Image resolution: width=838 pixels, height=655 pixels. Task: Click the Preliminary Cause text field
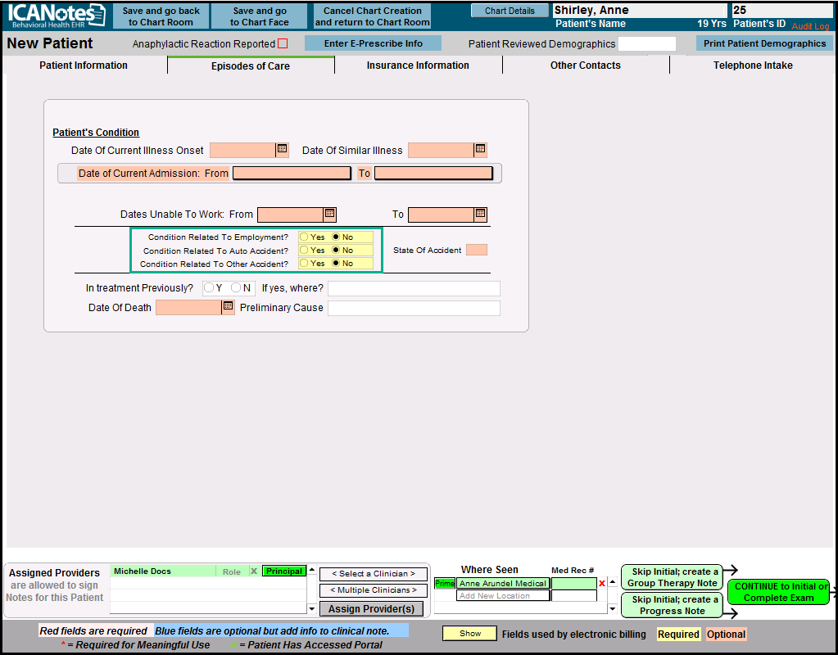click(x=414, y=308)
